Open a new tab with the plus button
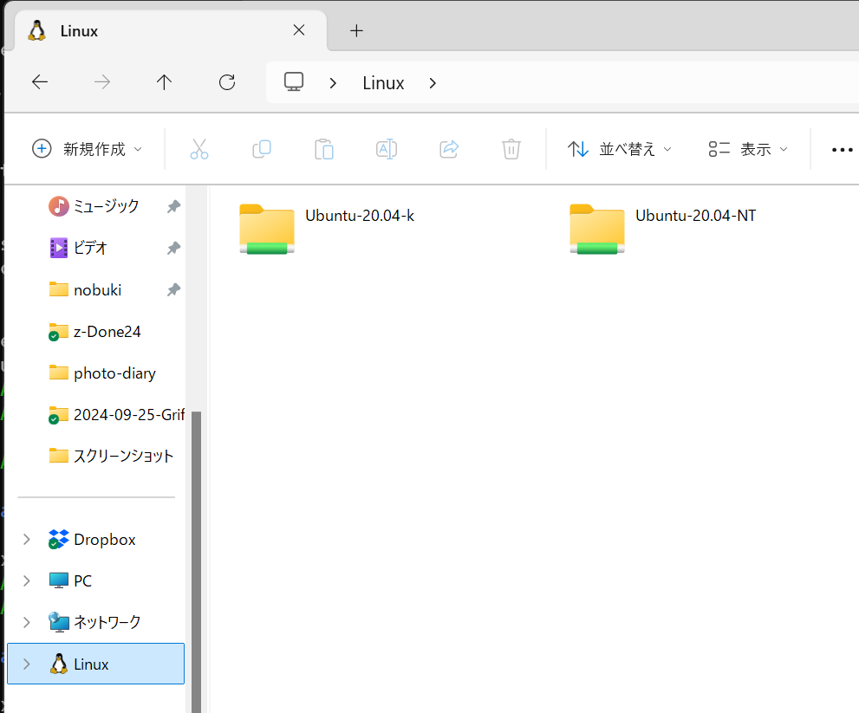 (x=356, y=30)
